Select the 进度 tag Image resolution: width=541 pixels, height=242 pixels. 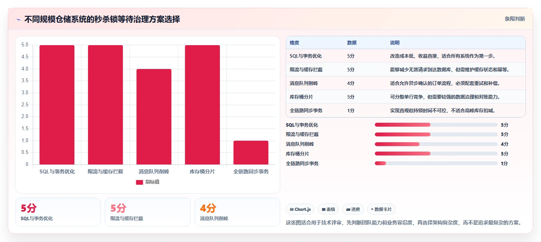click(x=353, y=209)
